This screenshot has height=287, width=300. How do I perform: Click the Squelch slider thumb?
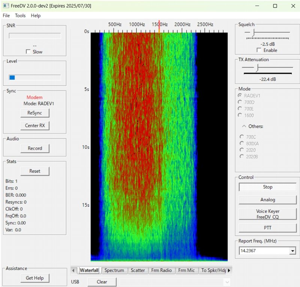(253, 33)
